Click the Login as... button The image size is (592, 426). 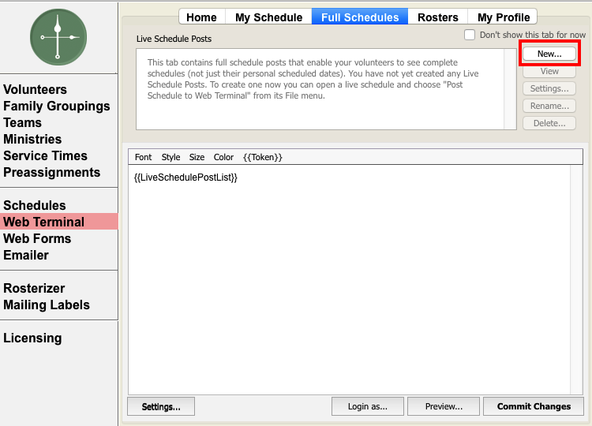click(367, 406)
